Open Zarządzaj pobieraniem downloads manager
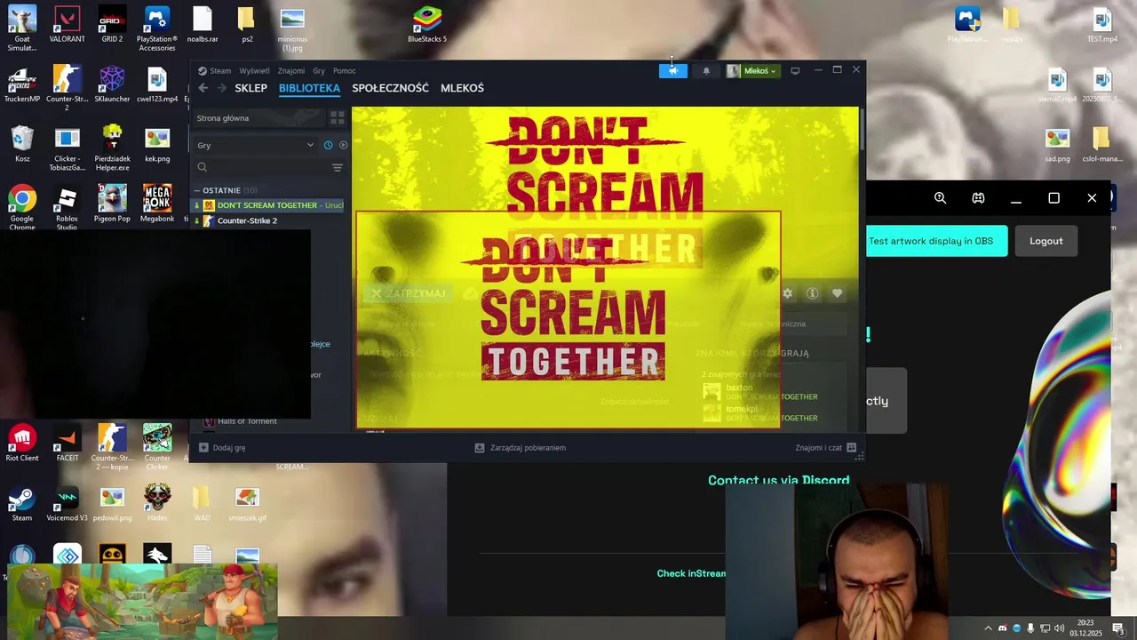Image resolution: width=1137 pixels, height=640 pixels. [521, 448]
